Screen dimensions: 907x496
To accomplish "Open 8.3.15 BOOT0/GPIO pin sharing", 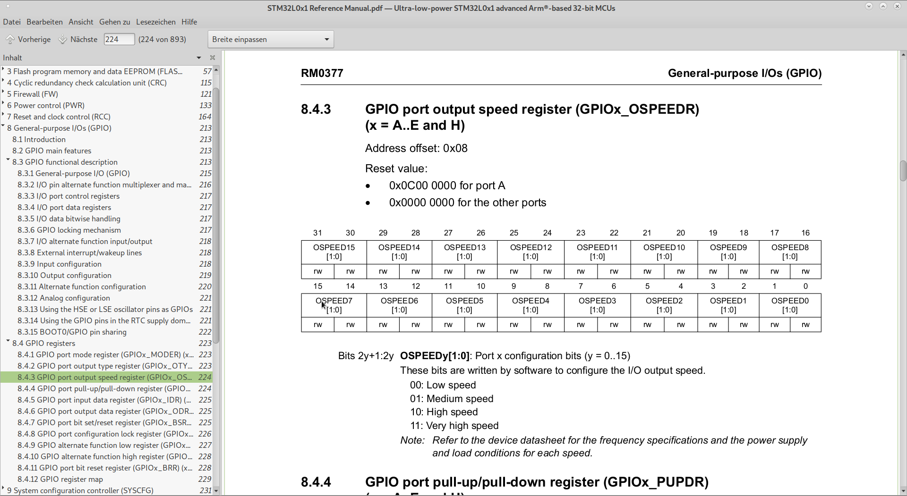I will [x=106, y=332].
